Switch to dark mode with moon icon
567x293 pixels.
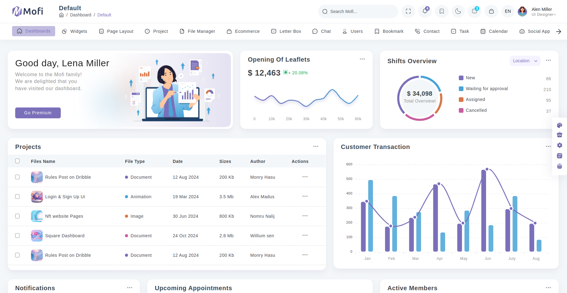pos(458,11)
